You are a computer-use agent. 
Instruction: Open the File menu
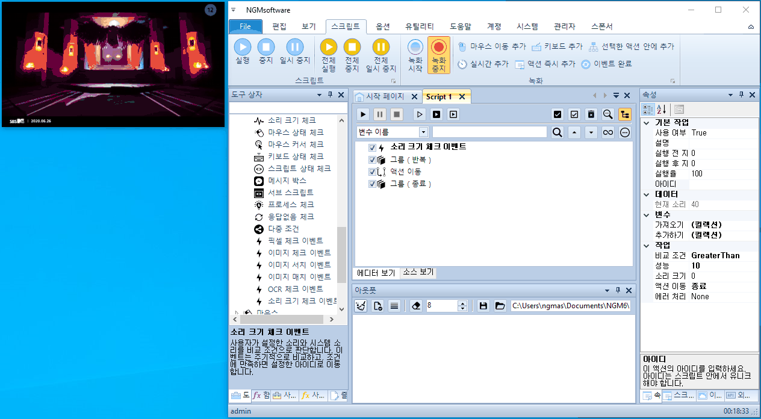246,26
